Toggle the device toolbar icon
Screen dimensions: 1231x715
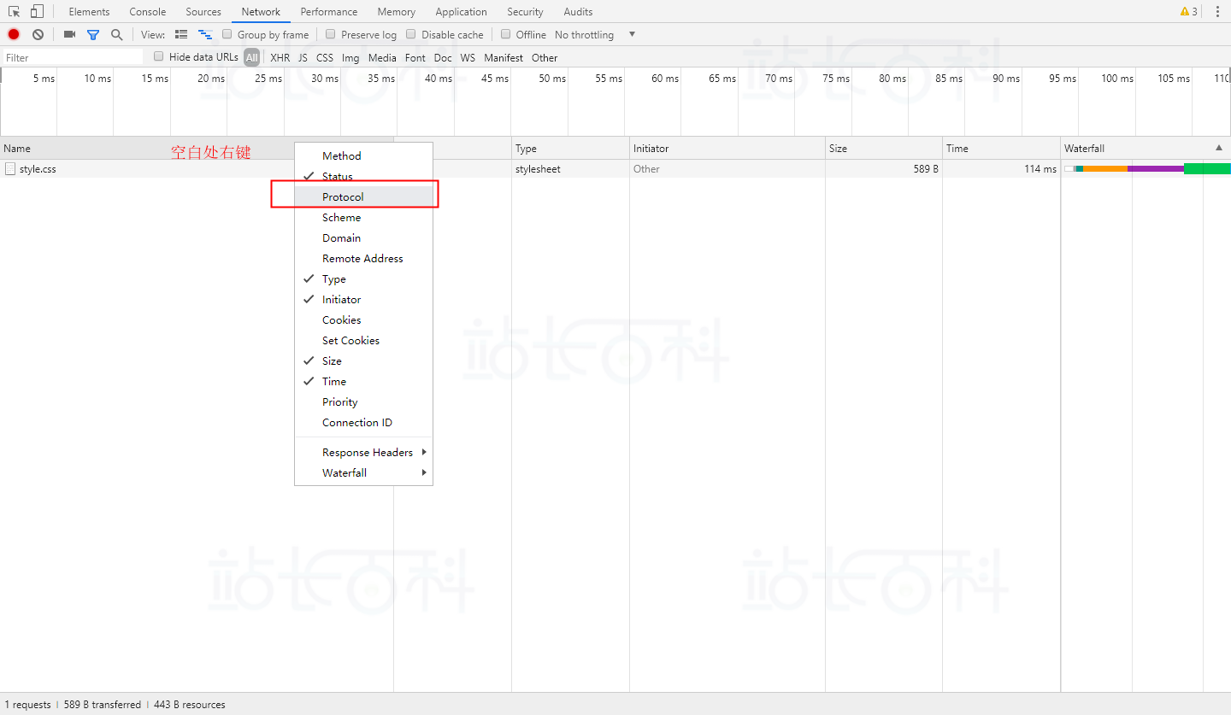tap(36, 12)
